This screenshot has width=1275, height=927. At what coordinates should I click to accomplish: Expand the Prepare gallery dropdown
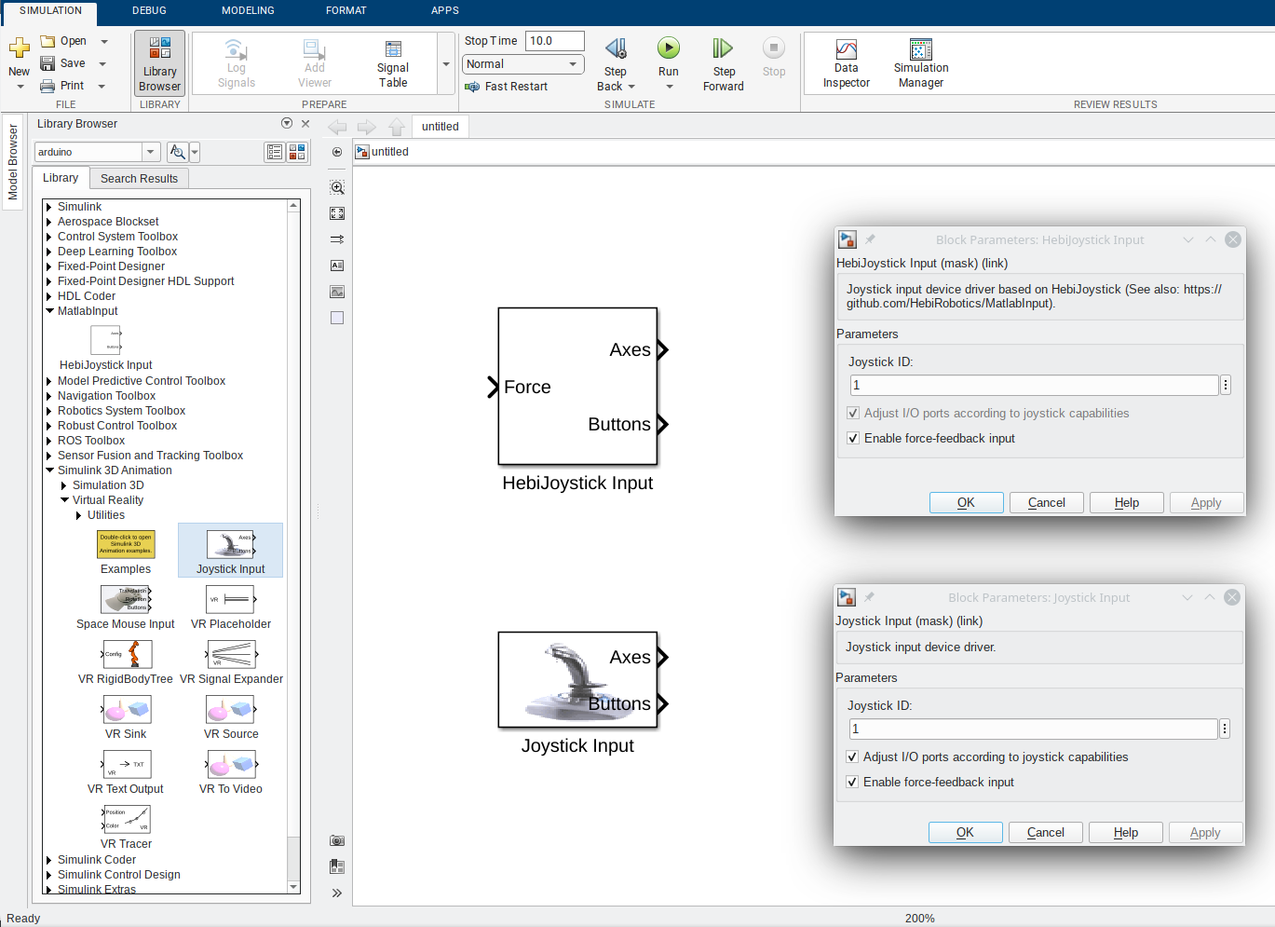[446, 64]
